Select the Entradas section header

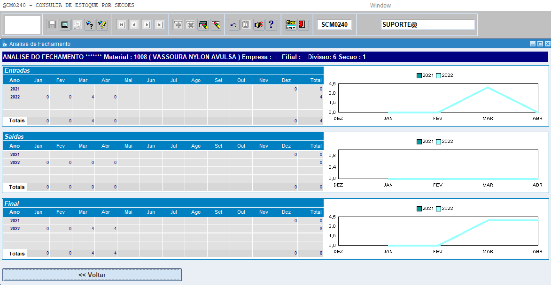click(163, 70)
